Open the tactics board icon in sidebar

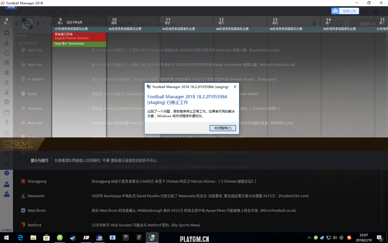click(x=7, y=63)
